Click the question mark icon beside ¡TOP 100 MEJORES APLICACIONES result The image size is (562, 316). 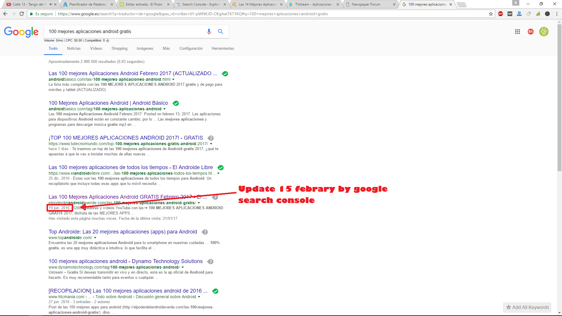point(210,138)
